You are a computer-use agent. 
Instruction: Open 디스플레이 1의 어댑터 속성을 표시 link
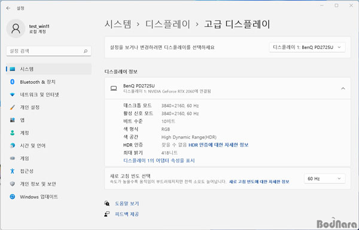[159, 161]
